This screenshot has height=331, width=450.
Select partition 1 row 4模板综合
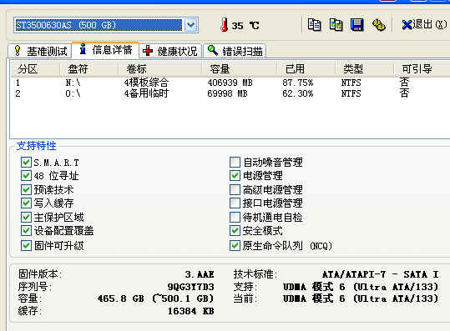point(230,83)
